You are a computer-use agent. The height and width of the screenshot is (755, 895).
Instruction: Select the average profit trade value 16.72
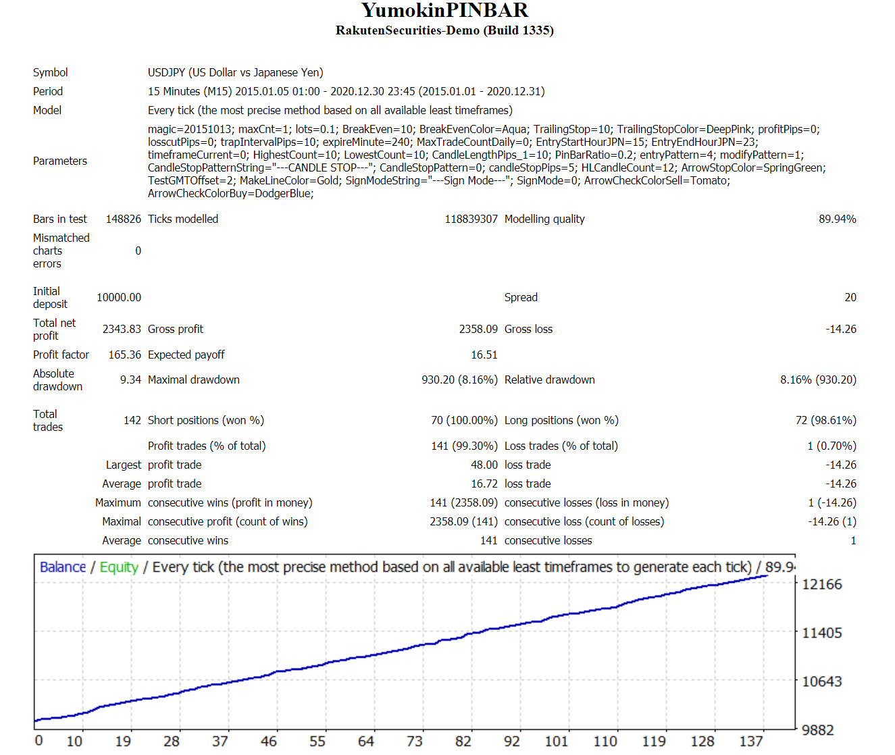[x=484, y=484]
